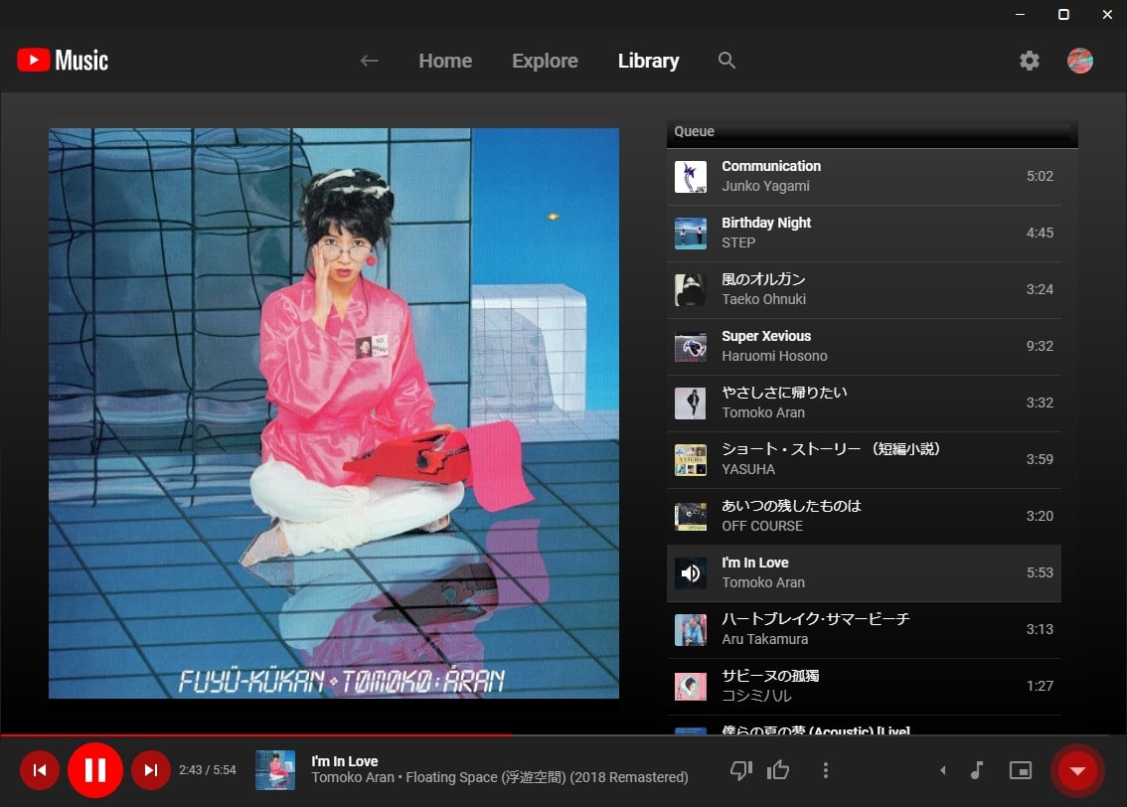1127x807 pixels.
Task: Minimize the YouTube Music window
Action: coord(1020,14)
